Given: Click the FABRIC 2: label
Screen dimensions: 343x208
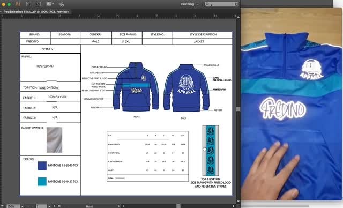Looking at the screenshot, I should [29, 108].
